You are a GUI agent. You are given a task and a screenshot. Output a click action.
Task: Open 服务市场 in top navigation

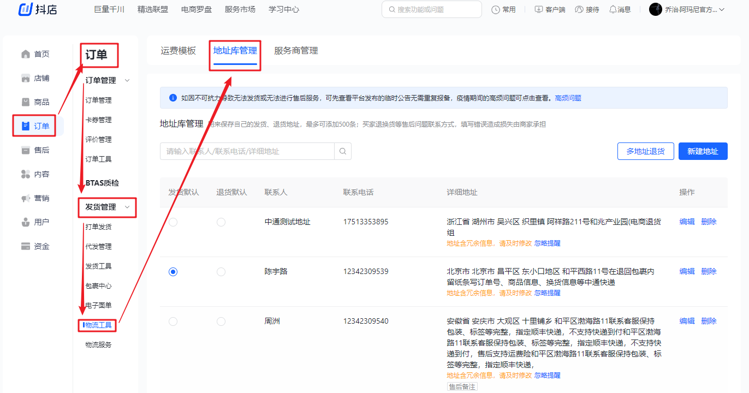tap(240, 9)
